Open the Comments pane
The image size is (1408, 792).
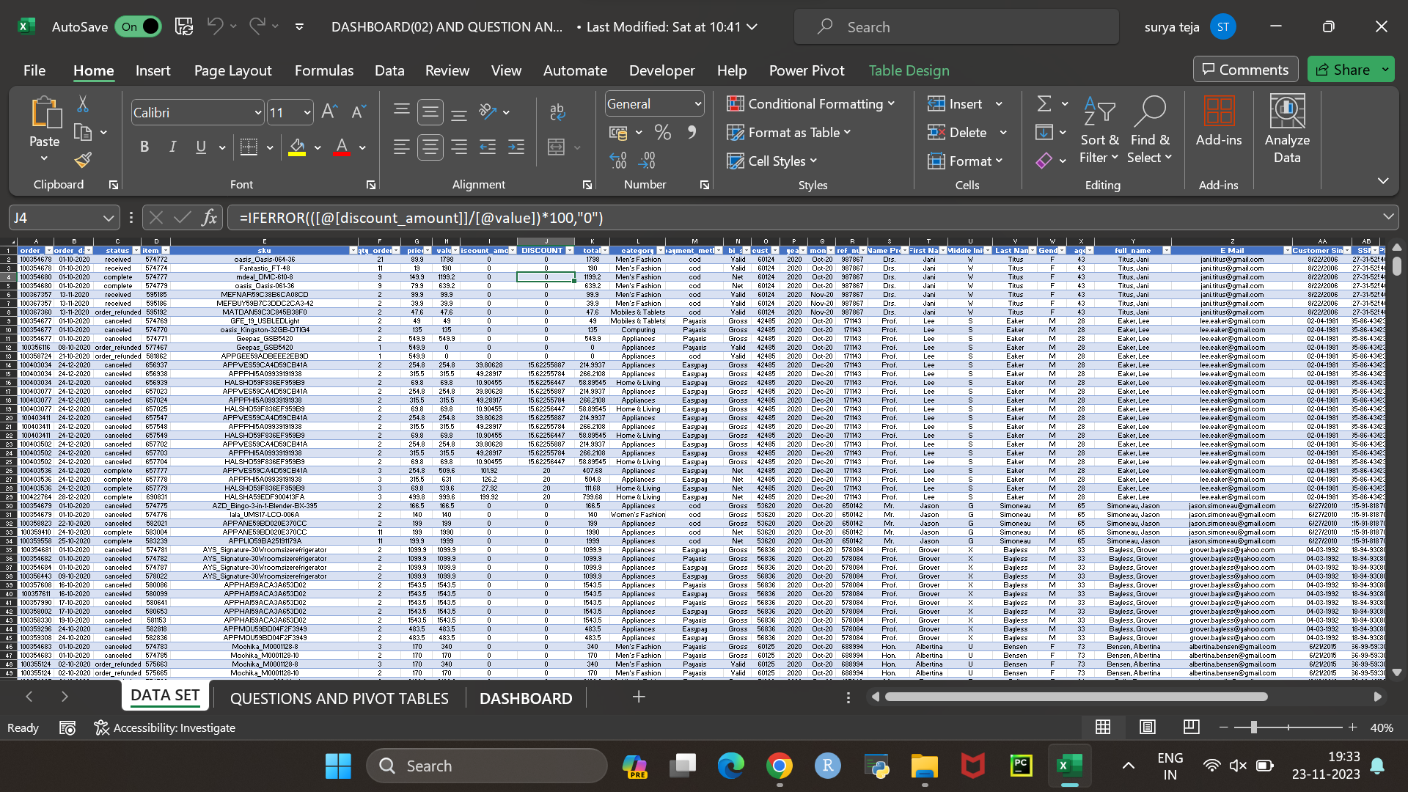(x=1245, y=70)
